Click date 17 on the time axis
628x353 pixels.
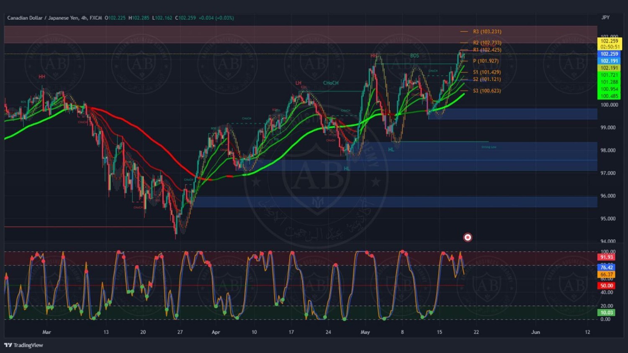pyautogui.click(x=291, y=332)
